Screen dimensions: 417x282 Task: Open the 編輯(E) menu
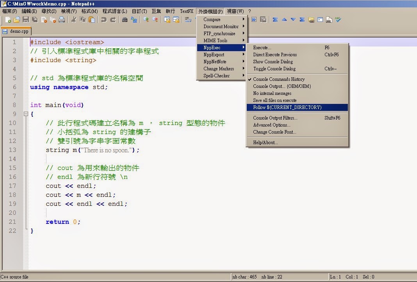(29, 11)
